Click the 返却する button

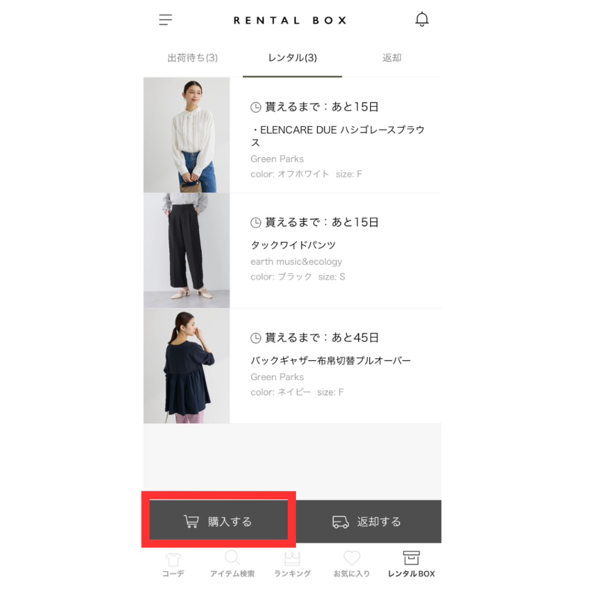click(x=367, y=522)
